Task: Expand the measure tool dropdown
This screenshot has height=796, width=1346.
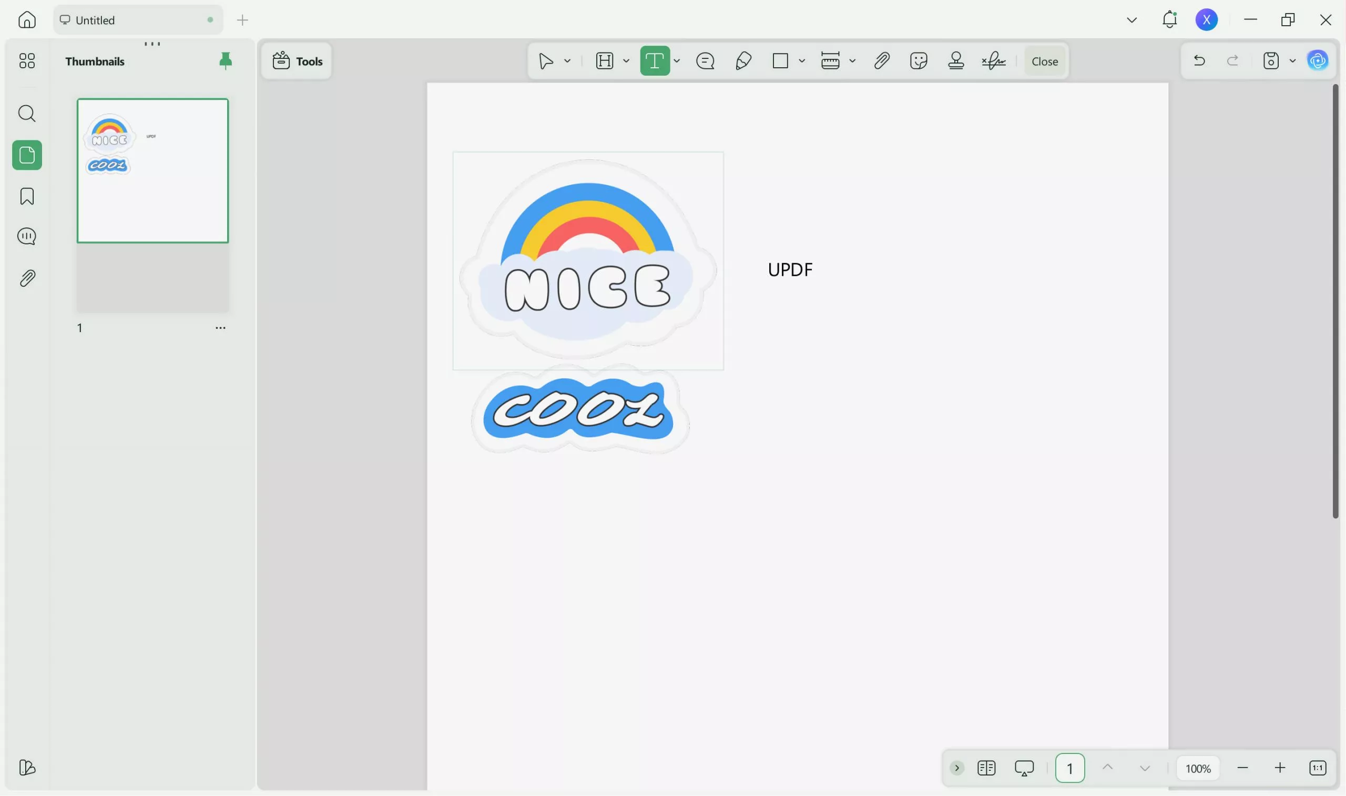Action: (852, 60)
